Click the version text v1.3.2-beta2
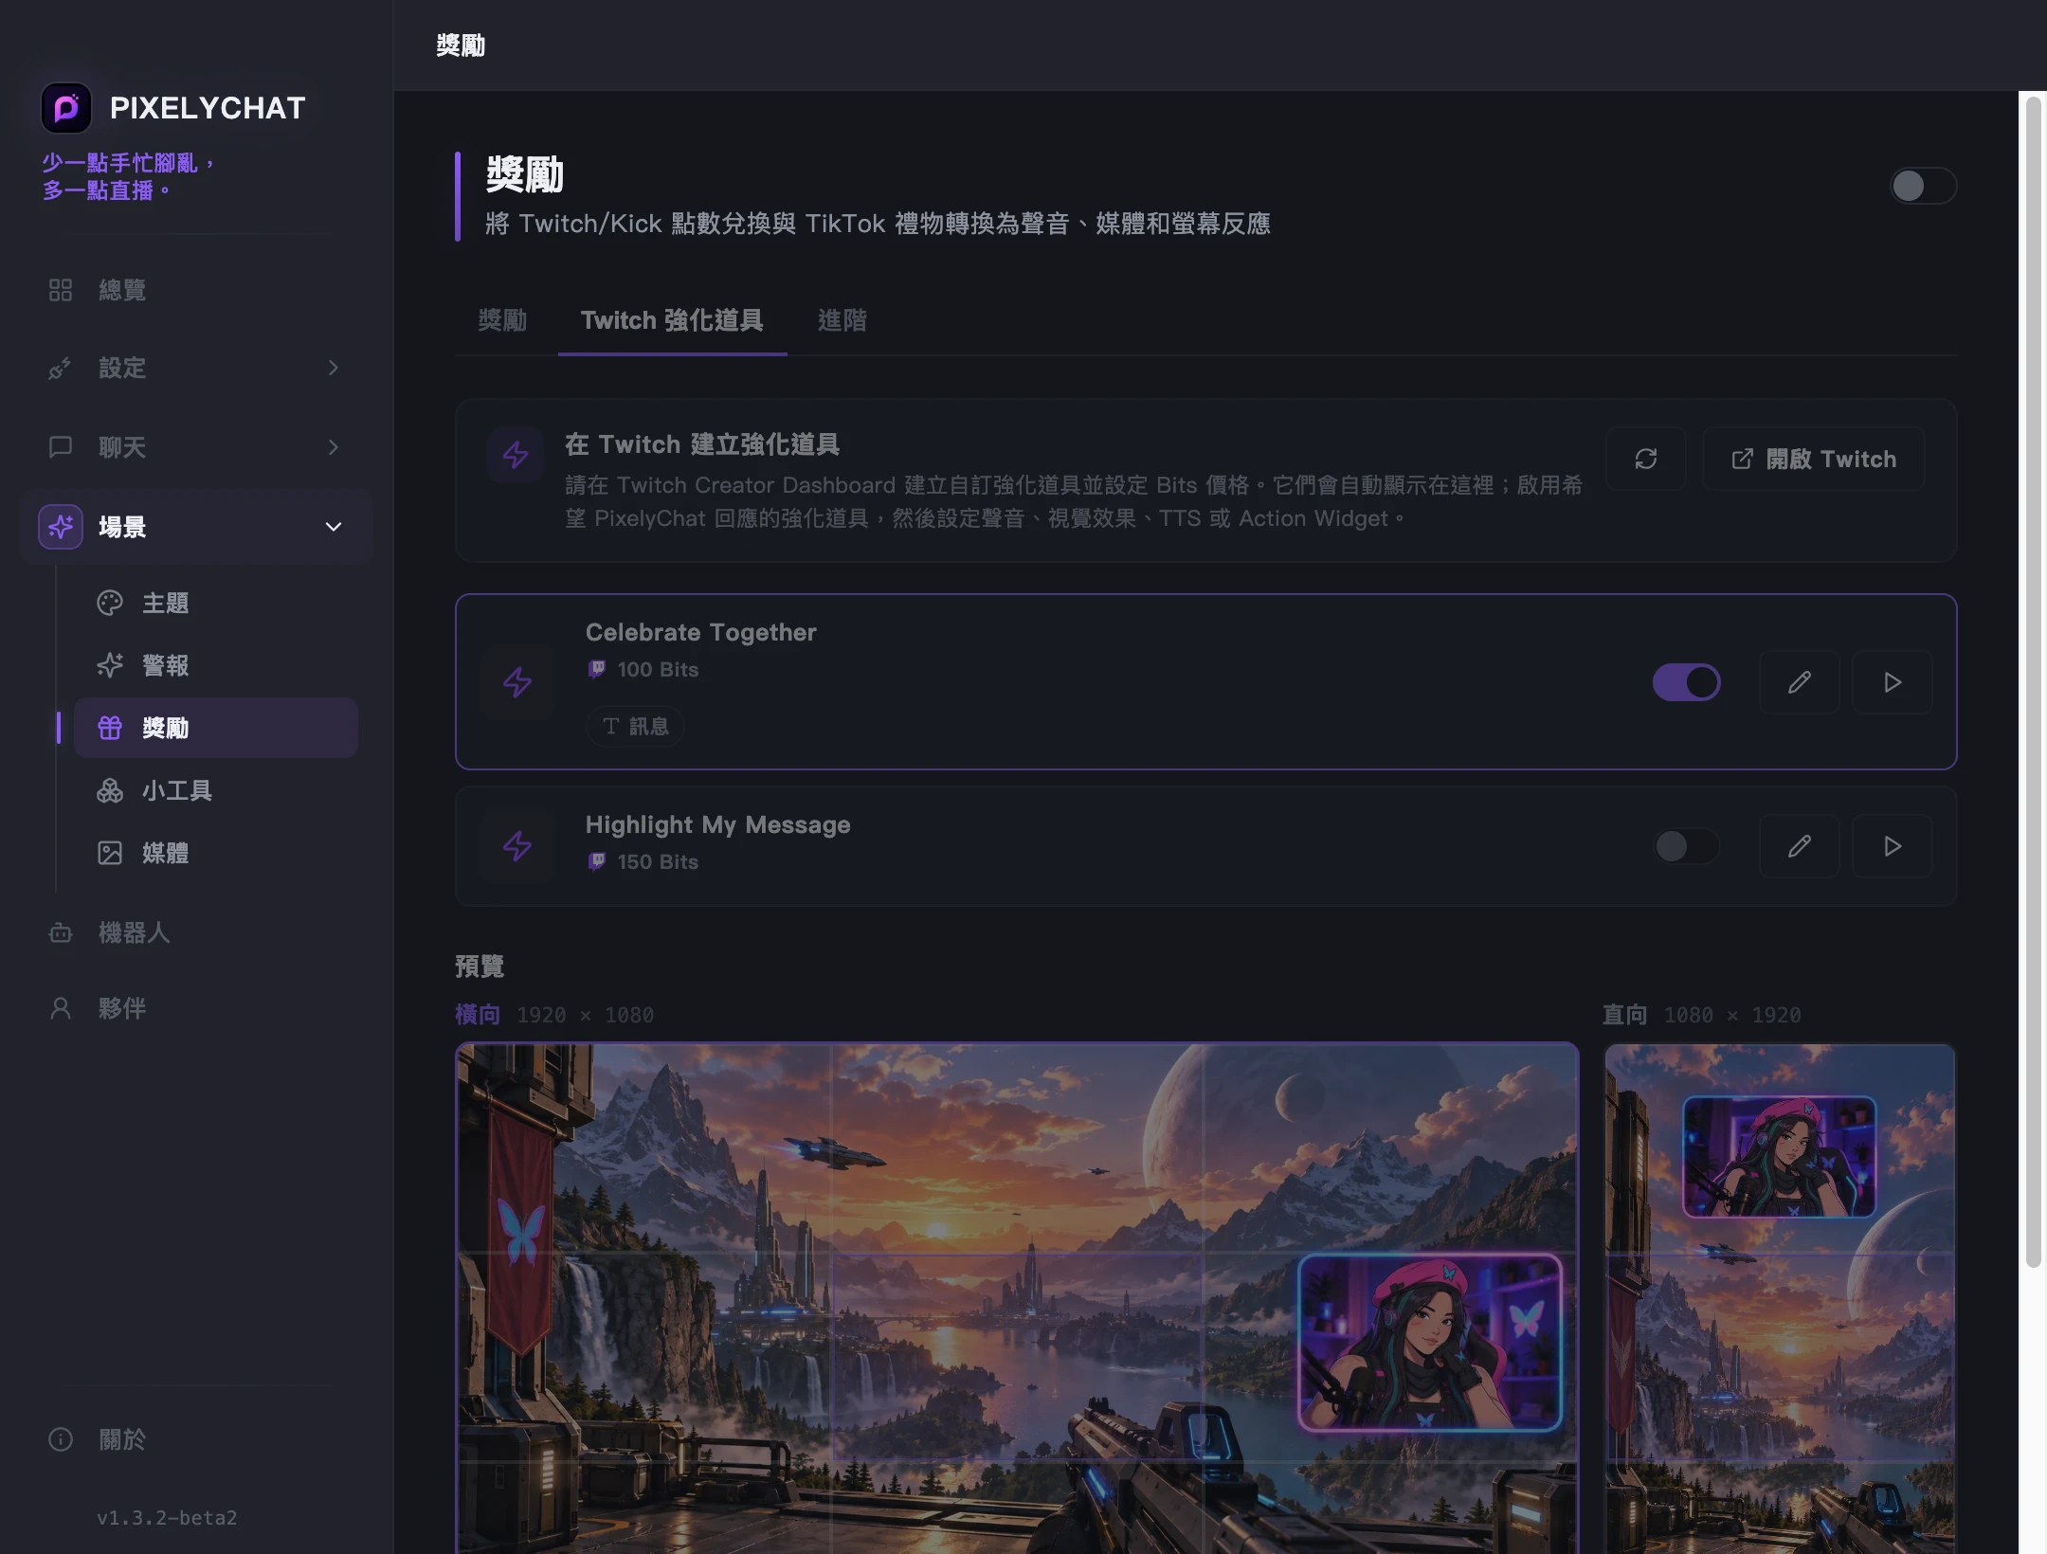The width and height of the screenshot is (2047, 1554). pyautogui.click(x=167, y=1518)
